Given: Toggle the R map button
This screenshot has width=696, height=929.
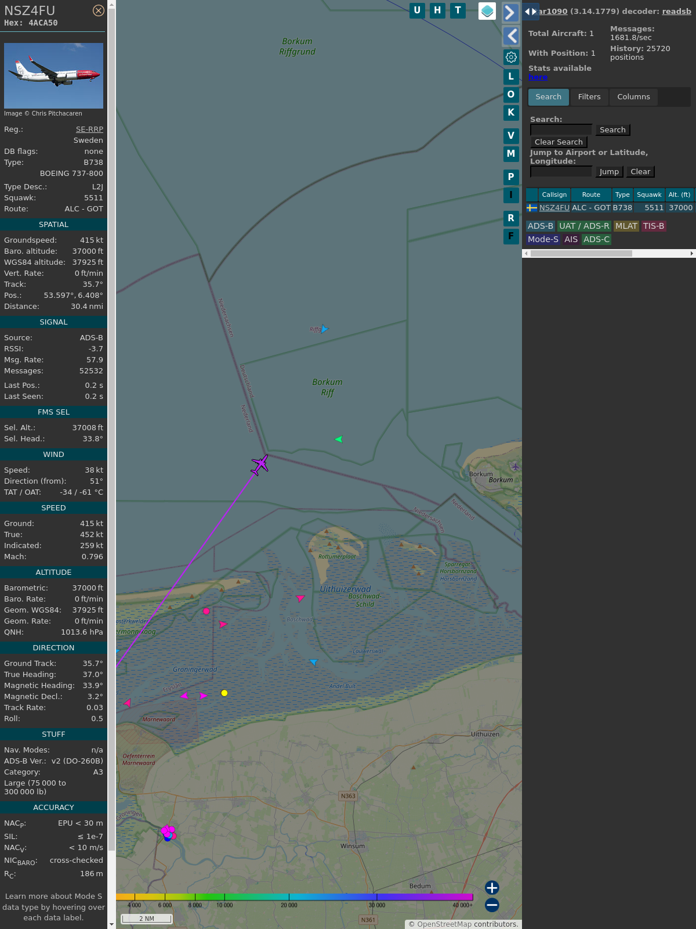Looking at the screenshot, I should (511, 218).
